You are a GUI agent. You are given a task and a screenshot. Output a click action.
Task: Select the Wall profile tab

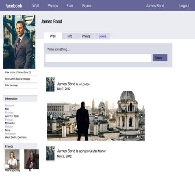click(x=53, y=36)
